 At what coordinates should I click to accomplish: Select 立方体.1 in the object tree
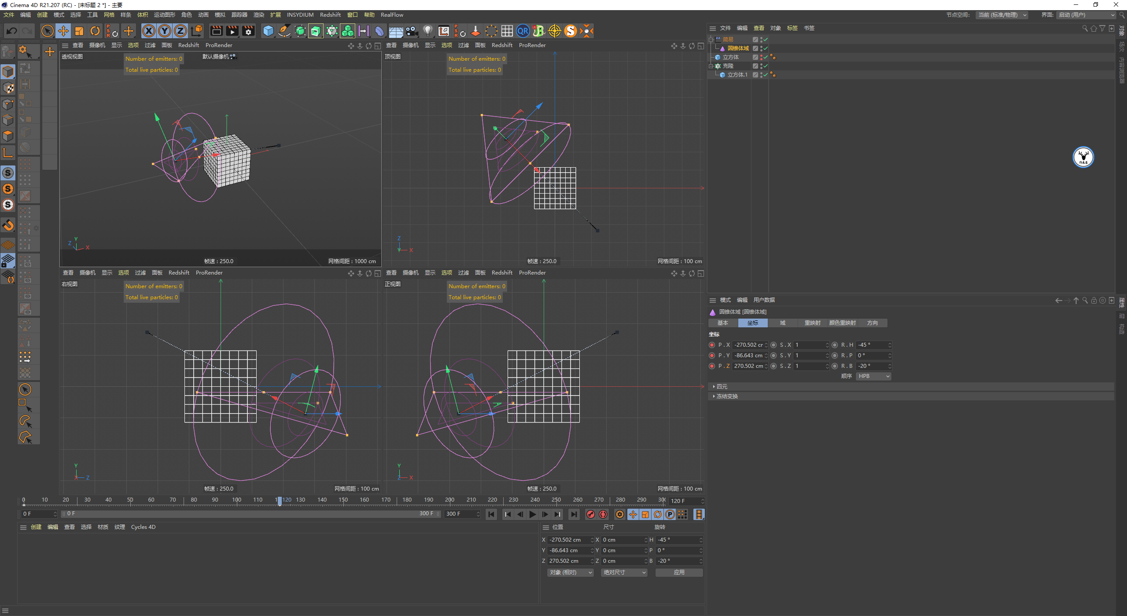[737, 75]
